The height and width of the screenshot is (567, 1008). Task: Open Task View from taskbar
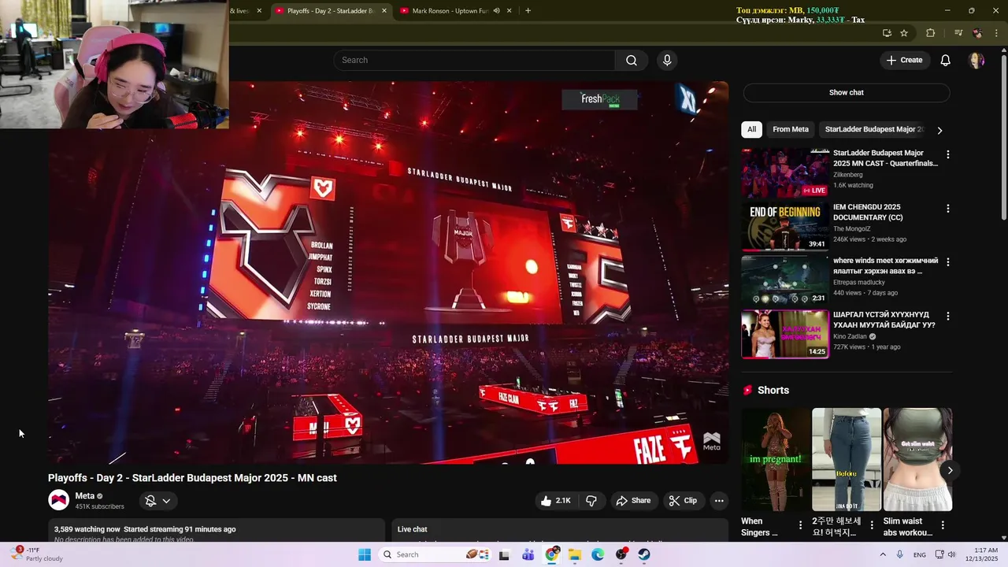coord(504,554)
